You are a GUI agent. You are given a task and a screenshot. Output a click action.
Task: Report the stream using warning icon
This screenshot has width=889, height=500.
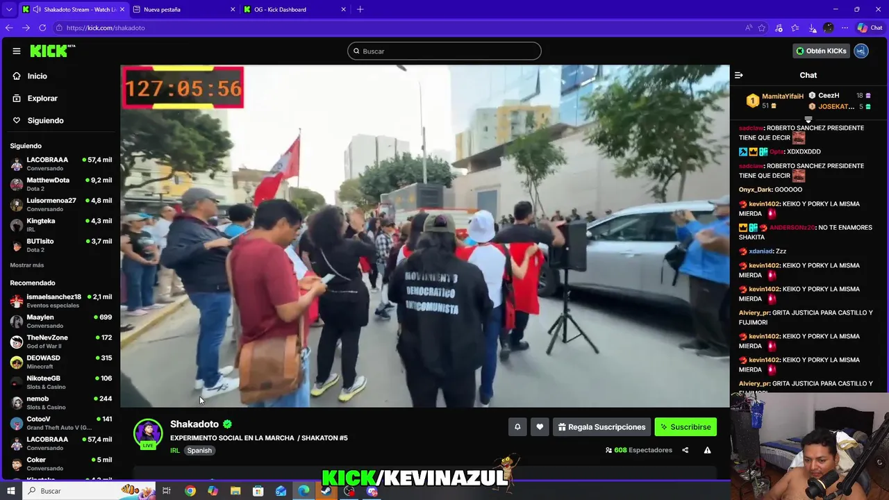pos(707,450)
